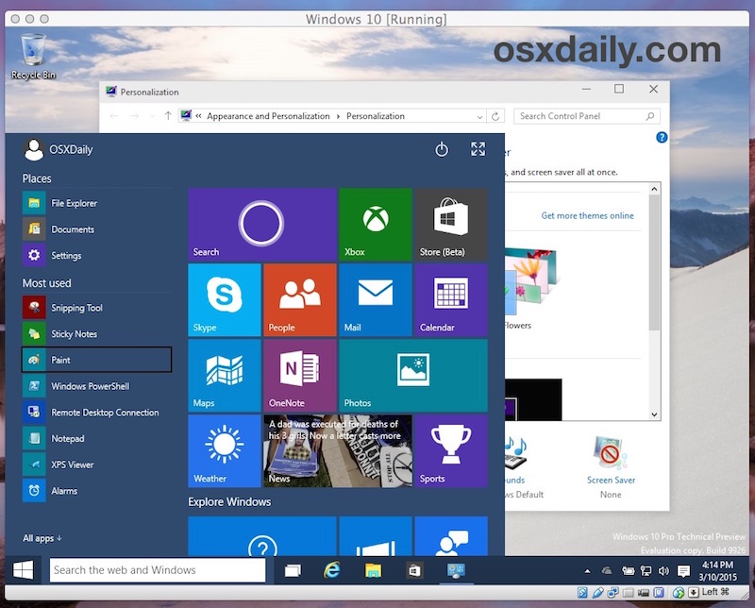The width and height of the screenshot is (755, 608).
Task: Open the Search Cortana tile
Action: (x=262, y=225)
